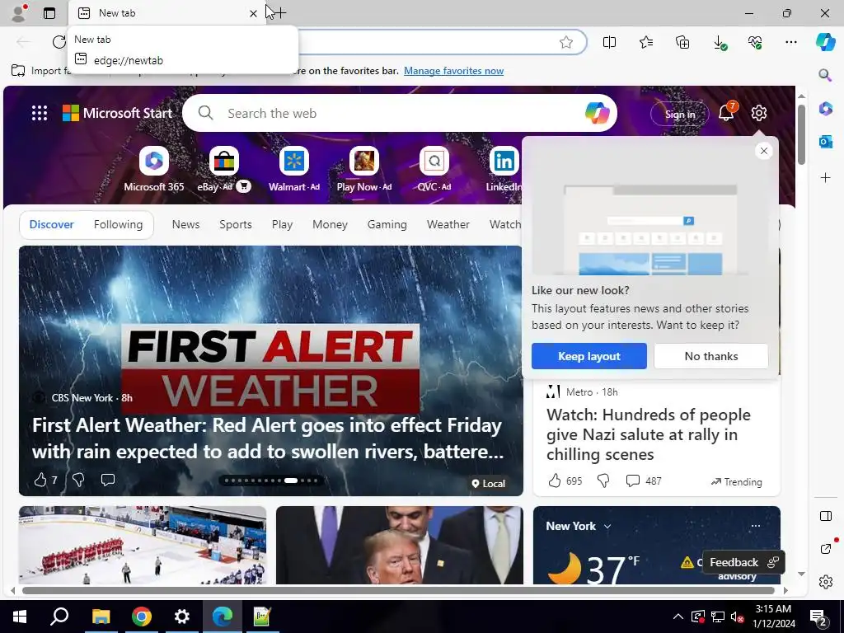Open the Weather tab
This screenshot has height=633, width=844.
click(x=448, y=224)
